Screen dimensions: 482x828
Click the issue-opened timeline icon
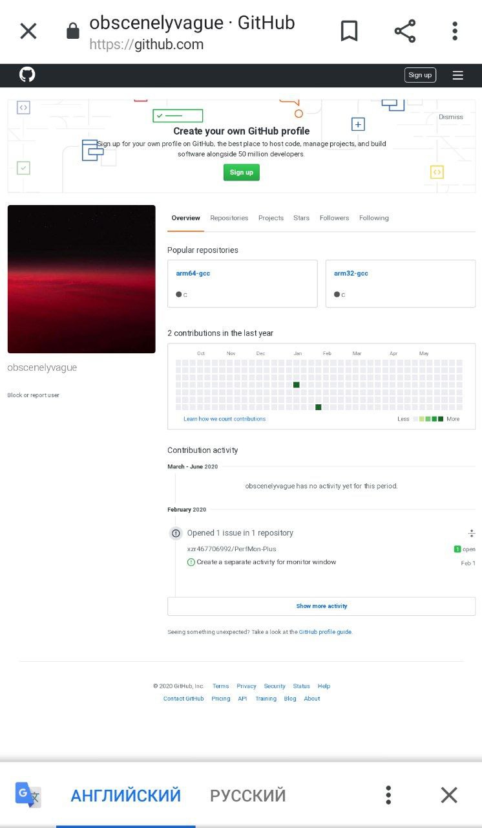(176, 534)
